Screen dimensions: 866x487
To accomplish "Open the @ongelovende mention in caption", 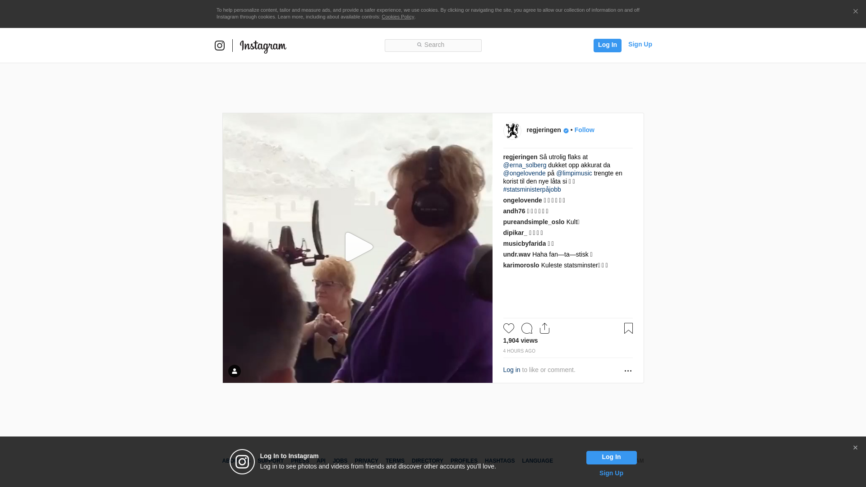I will pos(524,173).
